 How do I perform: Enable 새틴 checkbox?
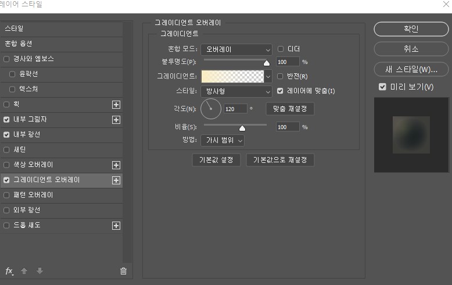click(6, 149)
